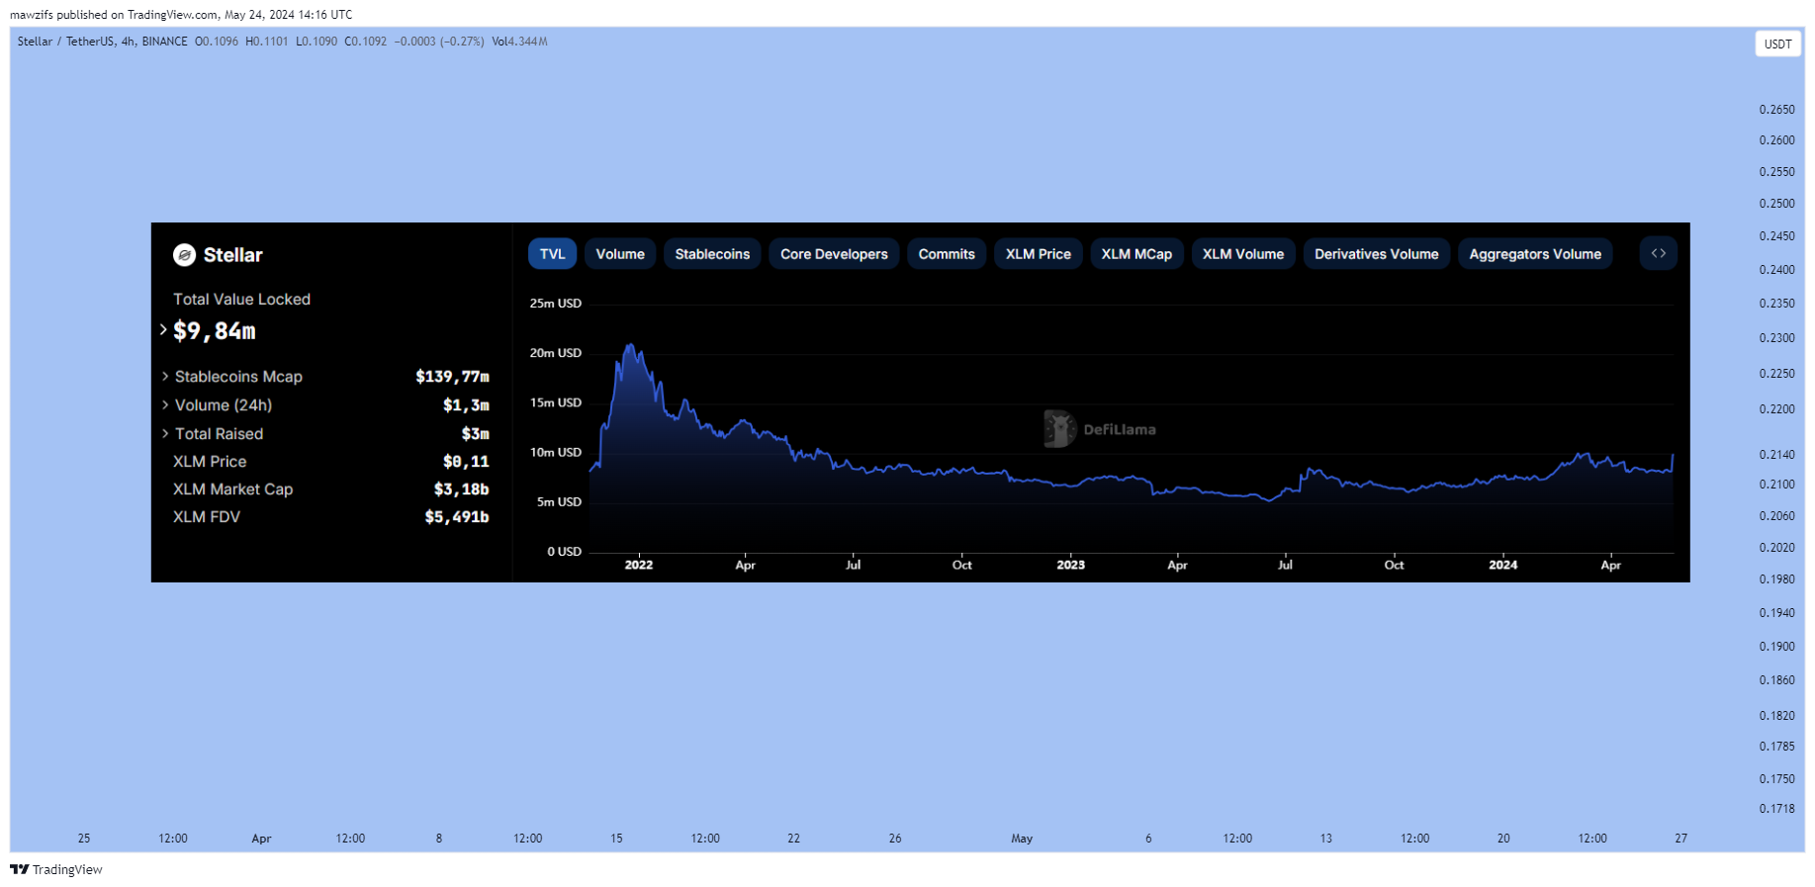This screenshot has width=1815, height=887.
Task: Show the Stablecoins chart
Action: [712, 254]
